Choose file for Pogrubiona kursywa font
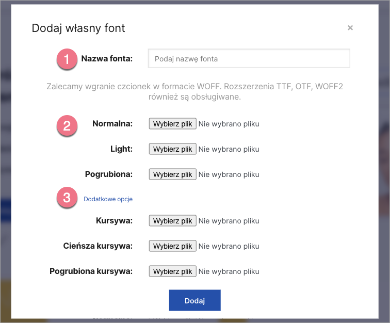 point(172,271)
